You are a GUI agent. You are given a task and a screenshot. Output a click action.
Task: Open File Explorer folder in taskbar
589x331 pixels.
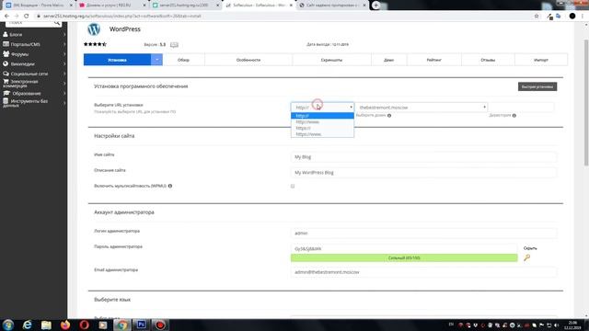[x=46, y=325]
